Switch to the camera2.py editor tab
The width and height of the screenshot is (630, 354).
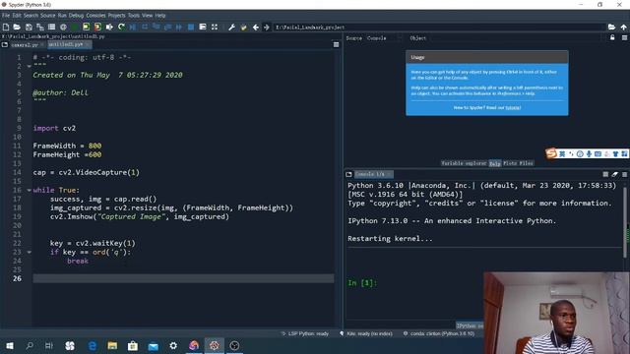[25, 45]
